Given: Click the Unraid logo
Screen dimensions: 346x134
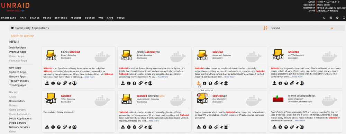Looking at the screenshot, I should pyautogui.click(x=15, y=6).
